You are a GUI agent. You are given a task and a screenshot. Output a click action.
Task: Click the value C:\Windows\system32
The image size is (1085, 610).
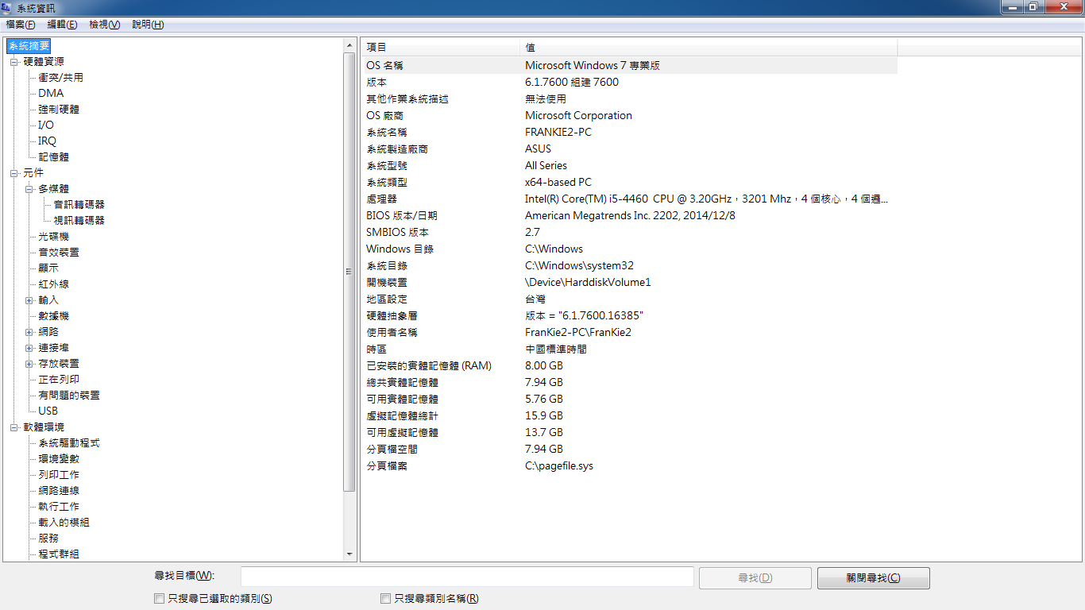(x=579, y=265)
